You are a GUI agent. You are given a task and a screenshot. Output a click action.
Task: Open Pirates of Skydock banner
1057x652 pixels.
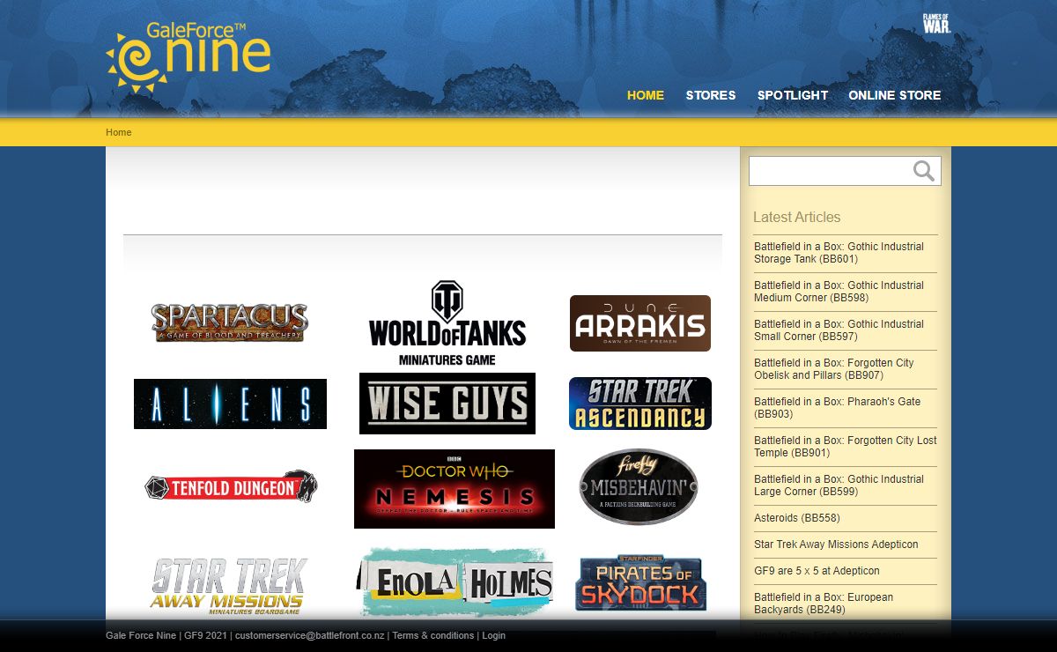pyautogui.click(x=640, y=583)
